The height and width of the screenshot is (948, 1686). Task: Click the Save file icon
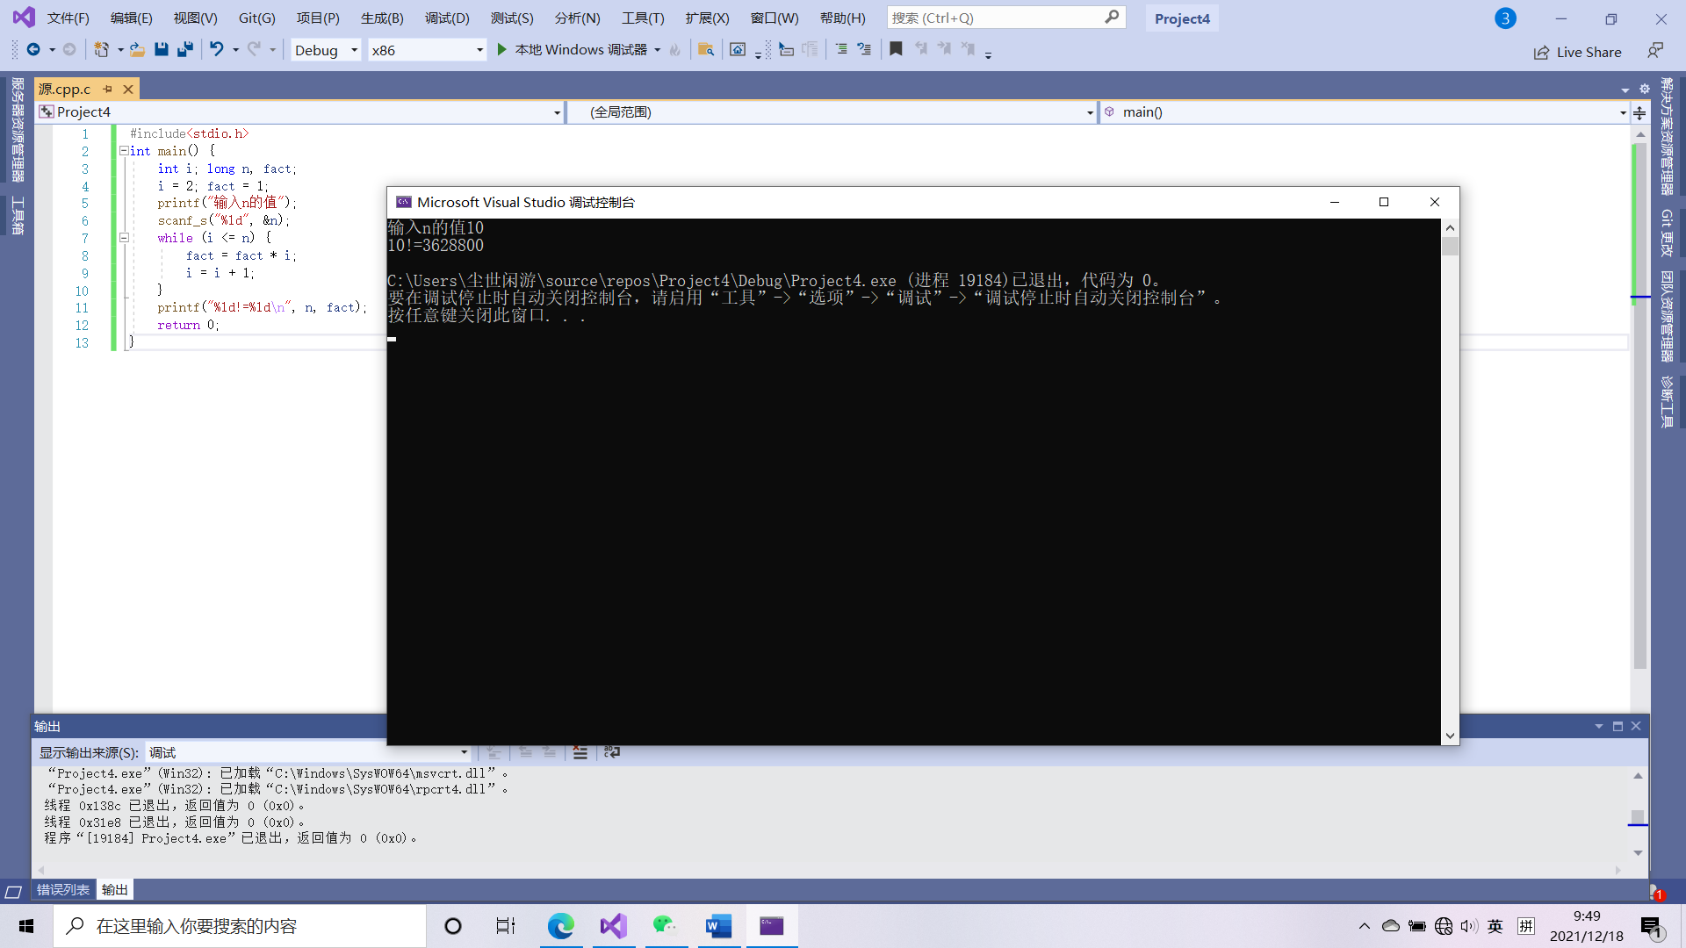point(162,50)
